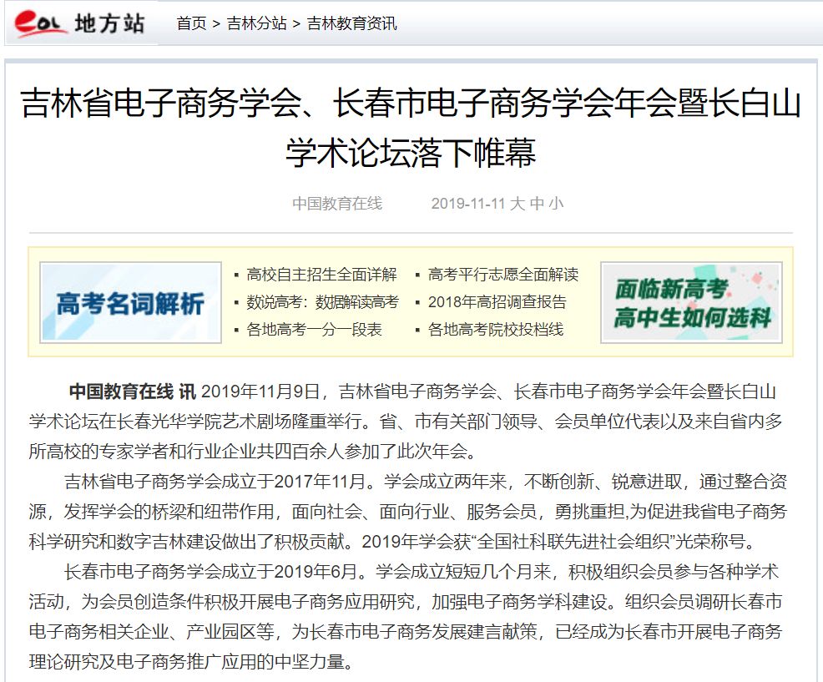Open 数说高考: 数据解读高考 link
The height and width of the screenshot is (682, 823).
(322, 302)
